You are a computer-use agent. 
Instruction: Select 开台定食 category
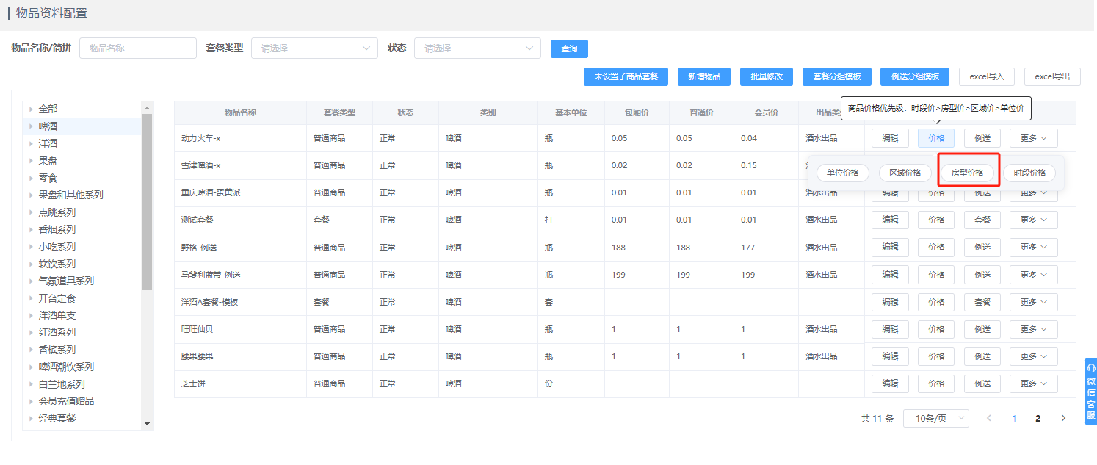point(57,298)
